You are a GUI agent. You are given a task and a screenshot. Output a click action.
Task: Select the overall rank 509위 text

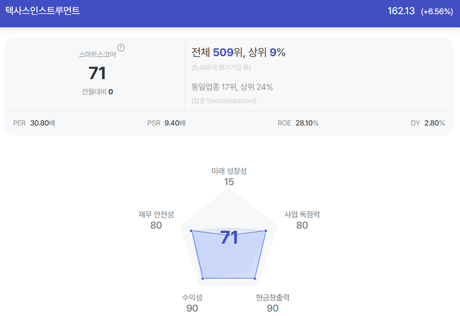click(x=228, y=52)
